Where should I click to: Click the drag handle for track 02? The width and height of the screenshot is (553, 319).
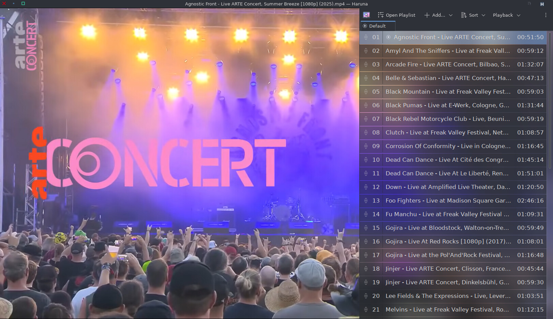pyautogui.click(x=366, y=51)
